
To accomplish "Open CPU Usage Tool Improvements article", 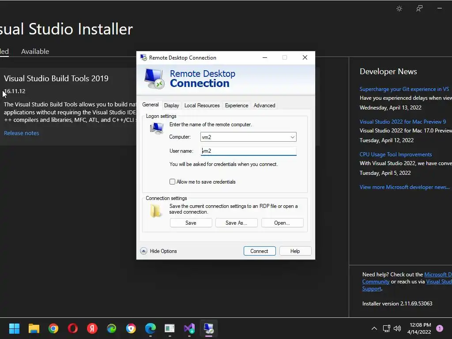I will (x=396, y=154).
